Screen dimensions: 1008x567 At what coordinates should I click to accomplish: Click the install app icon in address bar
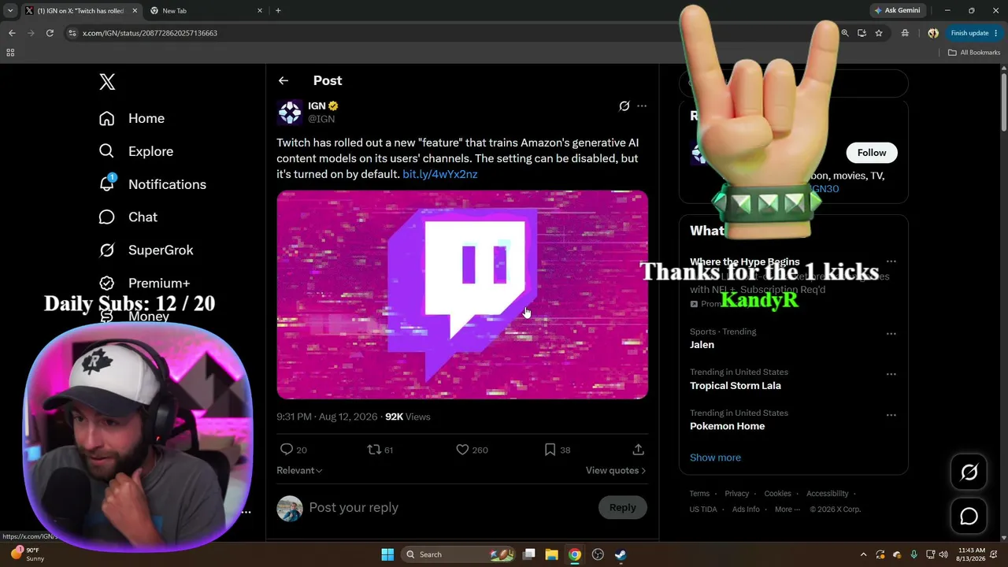[862, 33]
